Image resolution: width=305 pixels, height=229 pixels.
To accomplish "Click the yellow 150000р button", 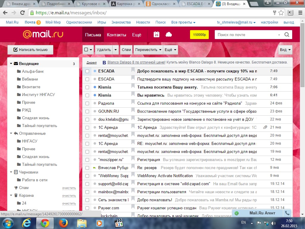I will (199, 35).
